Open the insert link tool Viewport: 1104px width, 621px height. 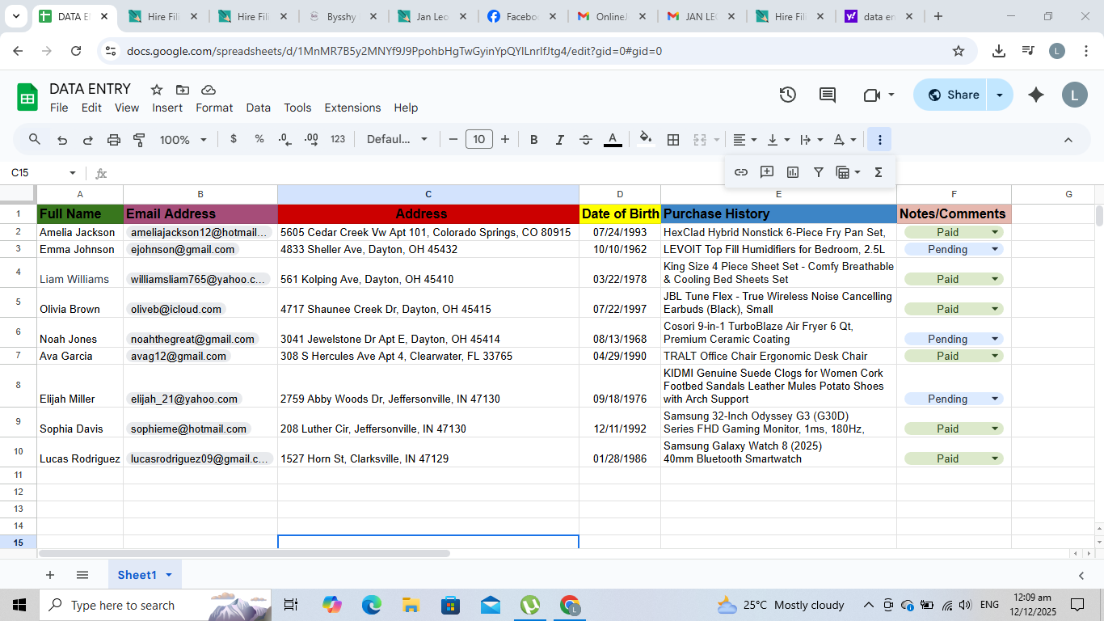pos(741,172)
